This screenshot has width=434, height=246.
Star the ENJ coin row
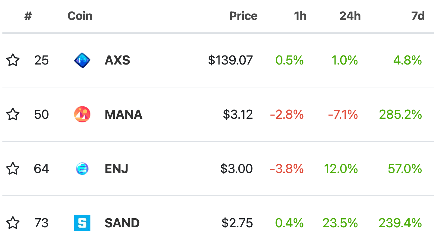(x=13, y=169)
